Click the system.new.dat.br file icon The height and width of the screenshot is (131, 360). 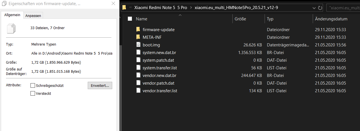click(x=138, y=52)
